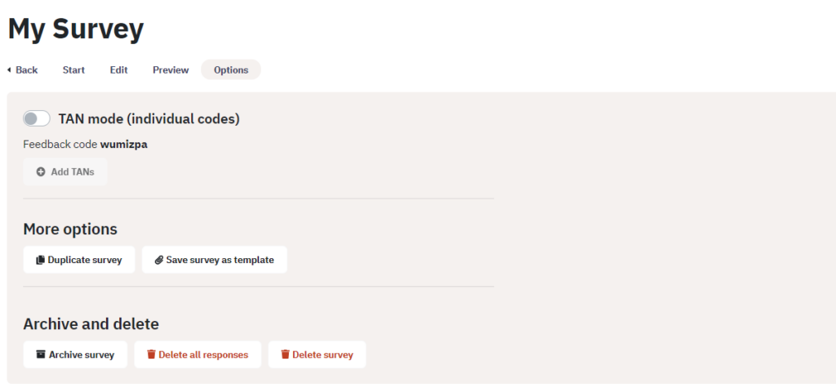The image size is (836, 388).
Task: Click the Back link text
Action: coord(27,70)
